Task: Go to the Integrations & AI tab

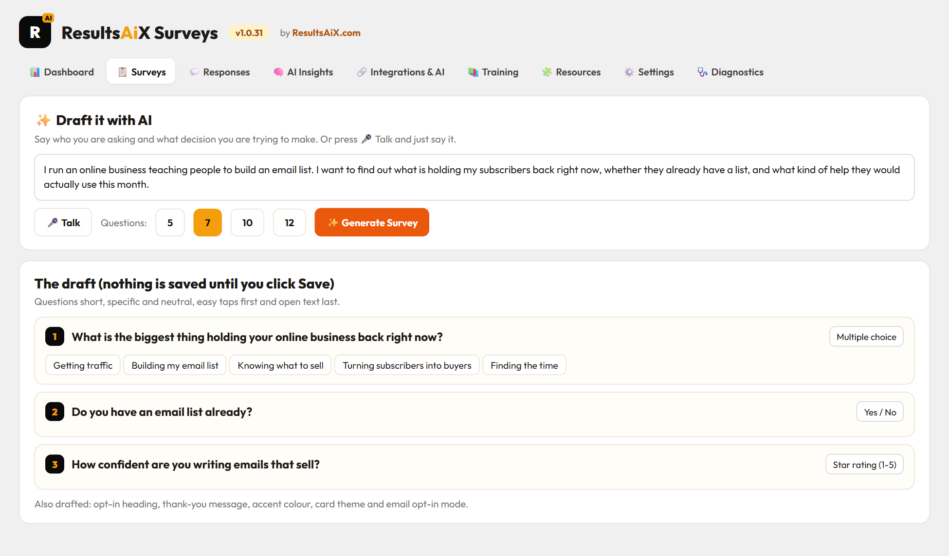Action: pyautogui.click(x=401, y=72)
